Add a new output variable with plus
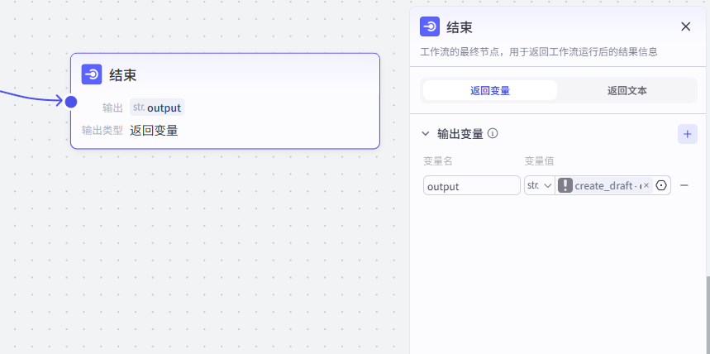710x354 pixels. tap(687, 133)
